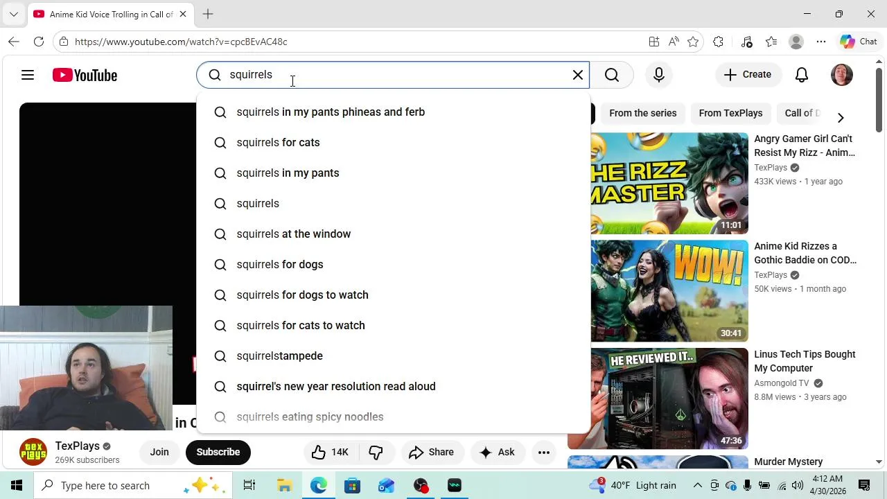Select 'squirrels eating spicy noodles' suggestion
Screen dimensions: 887x499
394,417
